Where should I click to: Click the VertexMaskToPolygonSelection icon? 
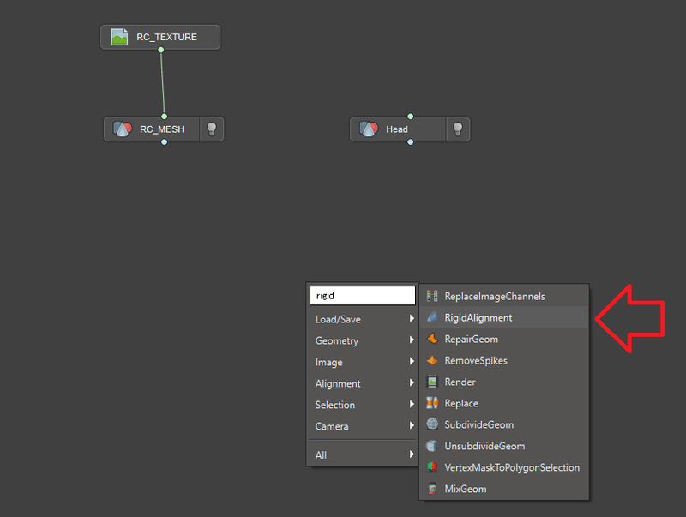pyautogui.click(x=432, y=467)
